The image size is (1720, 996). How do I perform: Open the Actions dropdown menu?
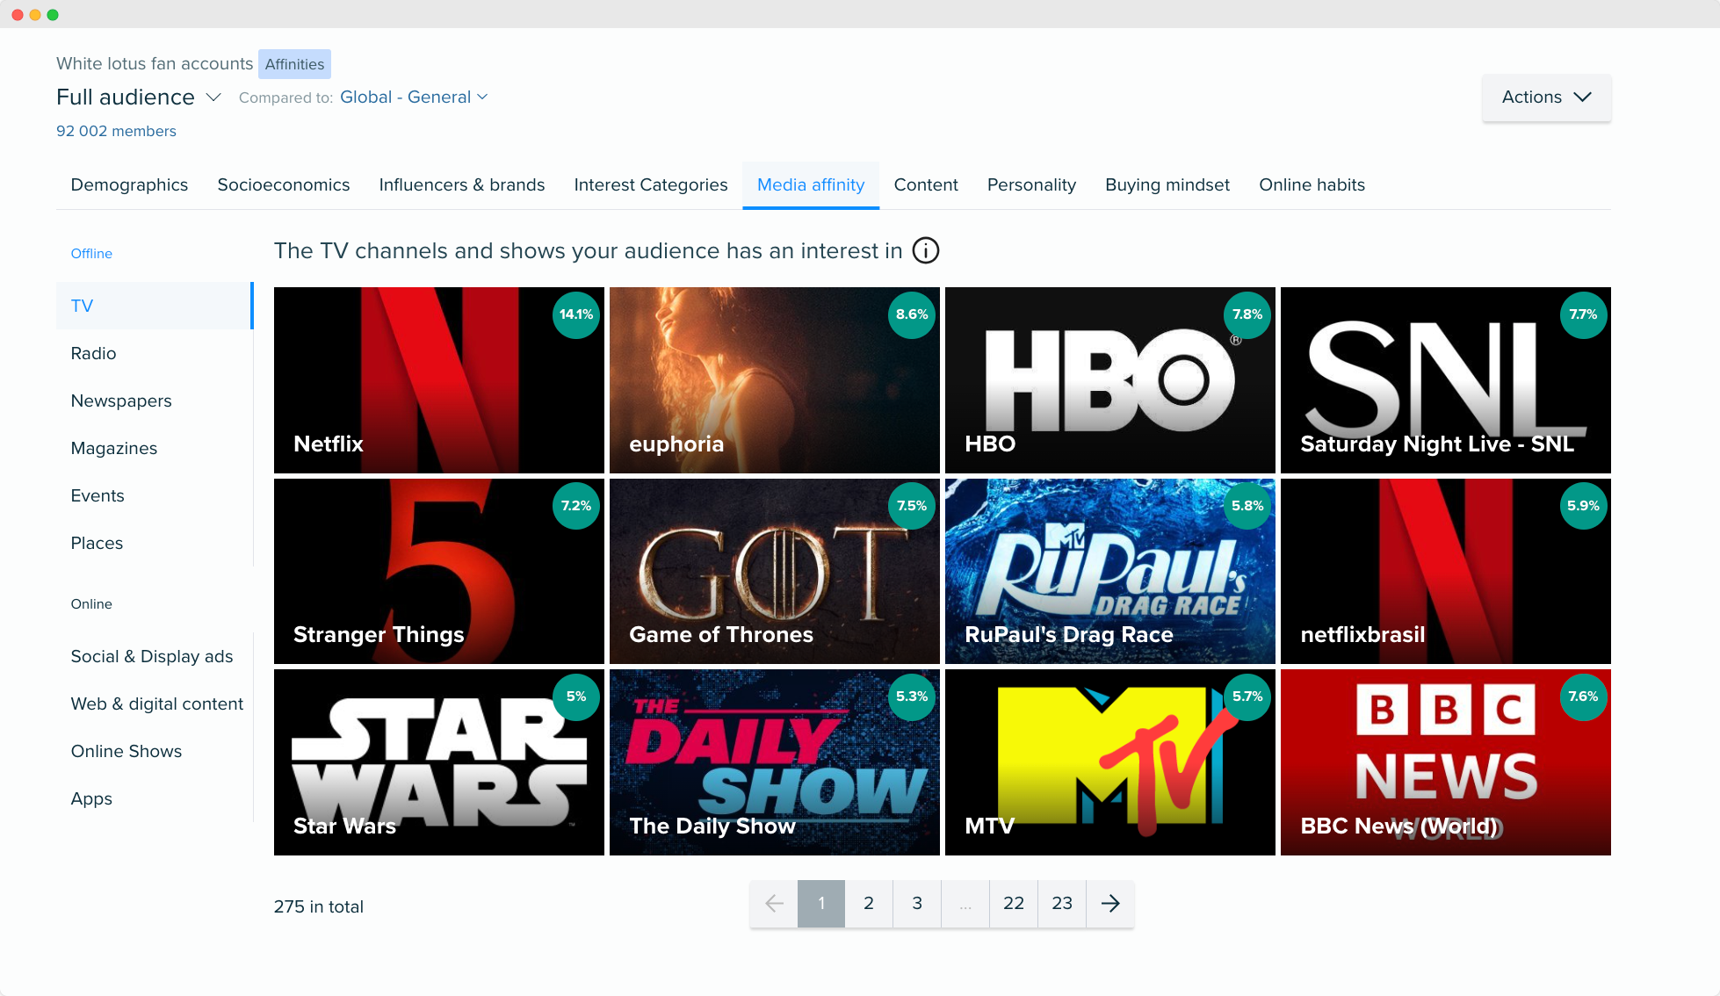pyautogui.click(x=1546, y=97)
